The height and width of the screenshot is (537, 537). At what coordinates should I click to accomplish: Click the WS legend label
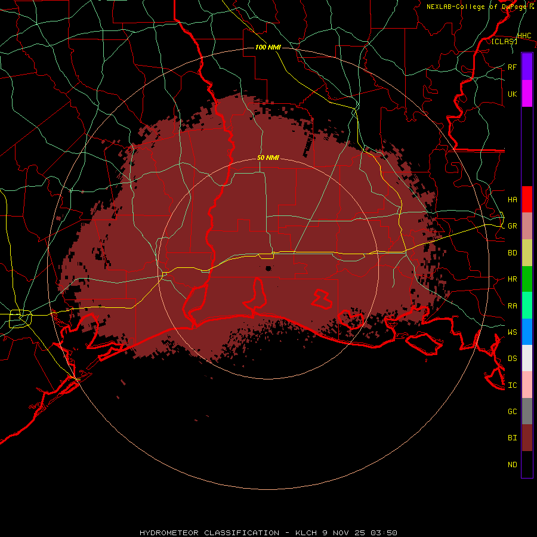pyautogui.click(x=512, y=332)
